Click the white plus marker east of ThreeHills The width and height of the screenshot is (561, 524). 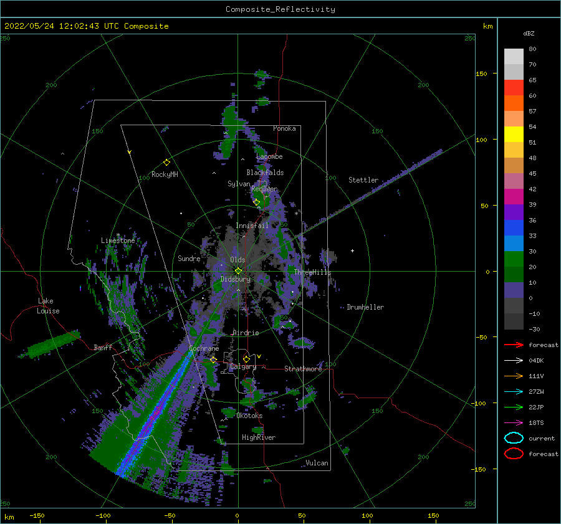click(x=352, y=250)
